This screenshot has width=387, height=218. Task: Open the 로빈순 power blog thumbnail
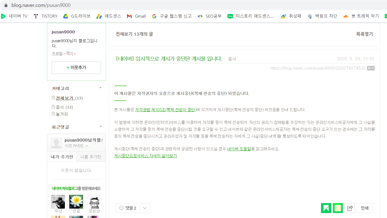pyautogui.click(x=94, y=202)
